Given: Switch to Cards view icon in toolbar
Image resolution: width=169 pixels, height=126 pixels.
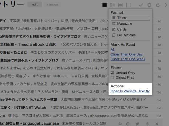Looking at the screenshot, I should 120,5.
